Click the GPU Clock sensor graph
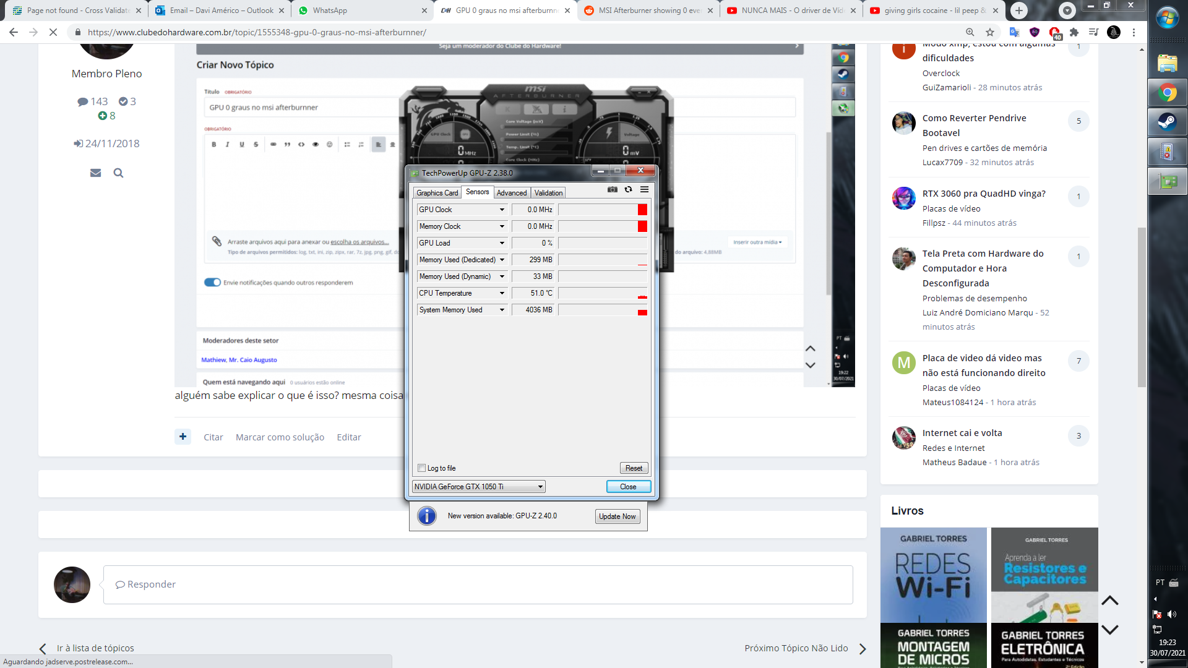The width and height of the screenshot is (1188, 668). pyautogui.click(x=603, y=210)
